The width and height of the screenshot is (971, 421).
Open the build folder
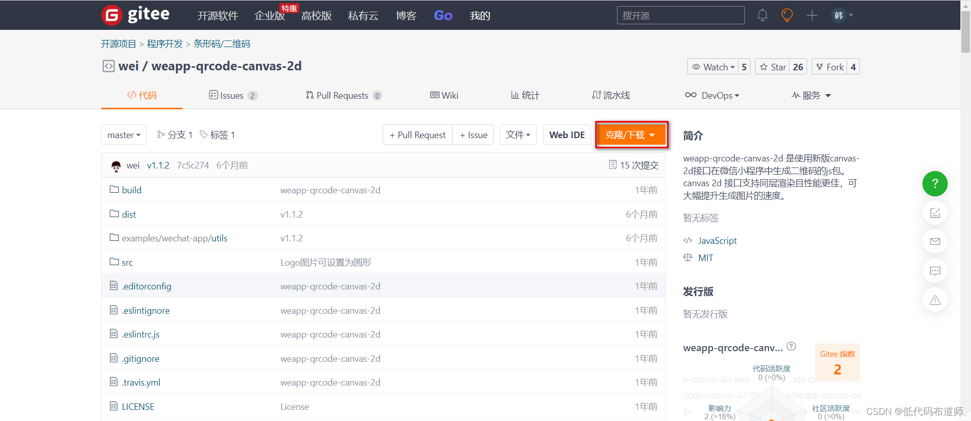(x=131, y=190)
